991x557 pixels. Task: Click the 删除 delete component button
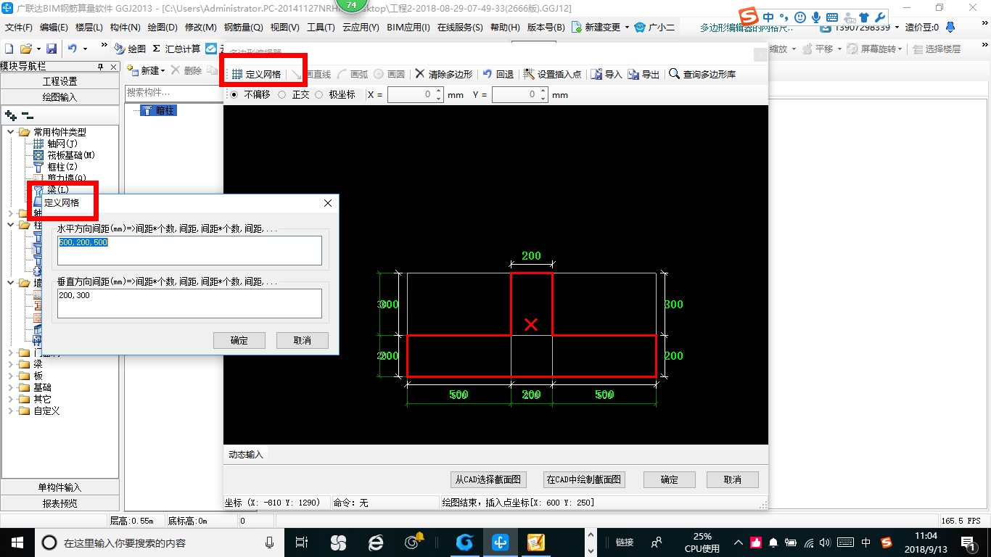pyautogui.click(x=186, y=70)
